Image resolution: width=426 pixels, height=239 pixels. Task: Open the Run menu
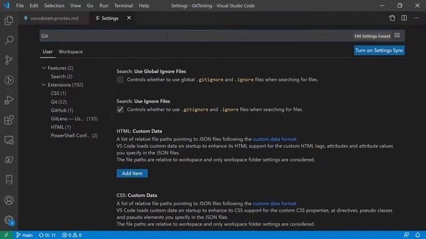104,5
